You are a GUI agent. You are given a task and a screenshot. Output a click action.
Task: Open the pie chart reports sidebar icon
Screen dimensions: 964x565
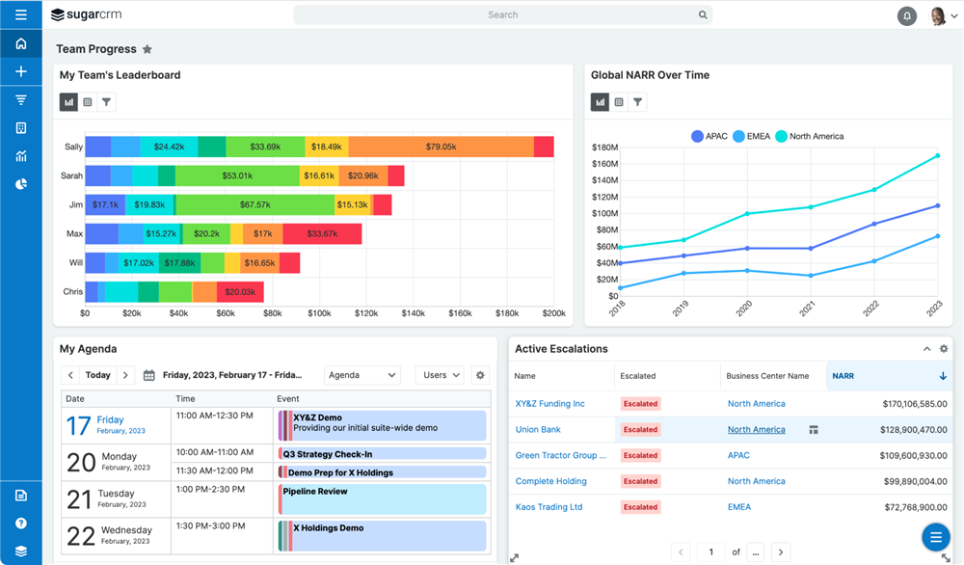(20, 184)
